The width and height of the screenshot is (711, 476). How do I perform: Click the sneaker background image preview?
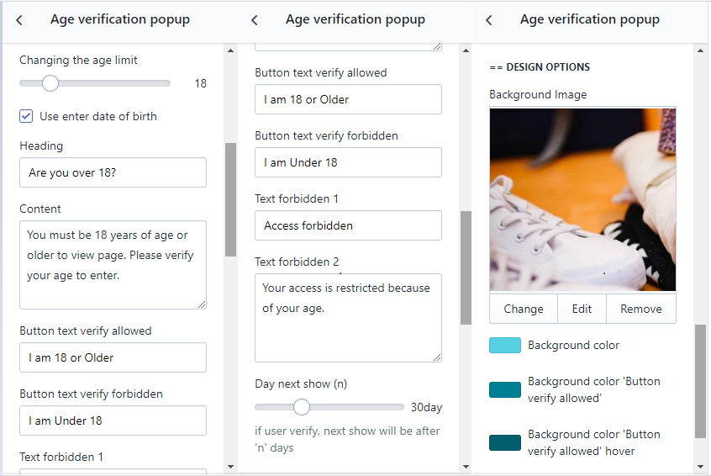pyautogui.click(x=582, y=200)
